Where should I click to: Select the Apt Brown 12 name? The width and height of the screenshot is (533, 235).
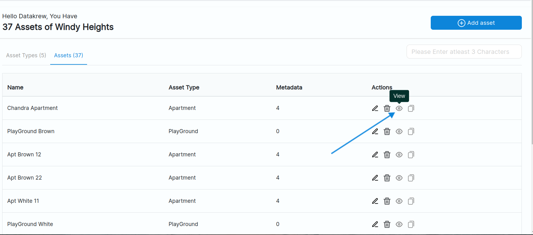click(x=24, y=154)
